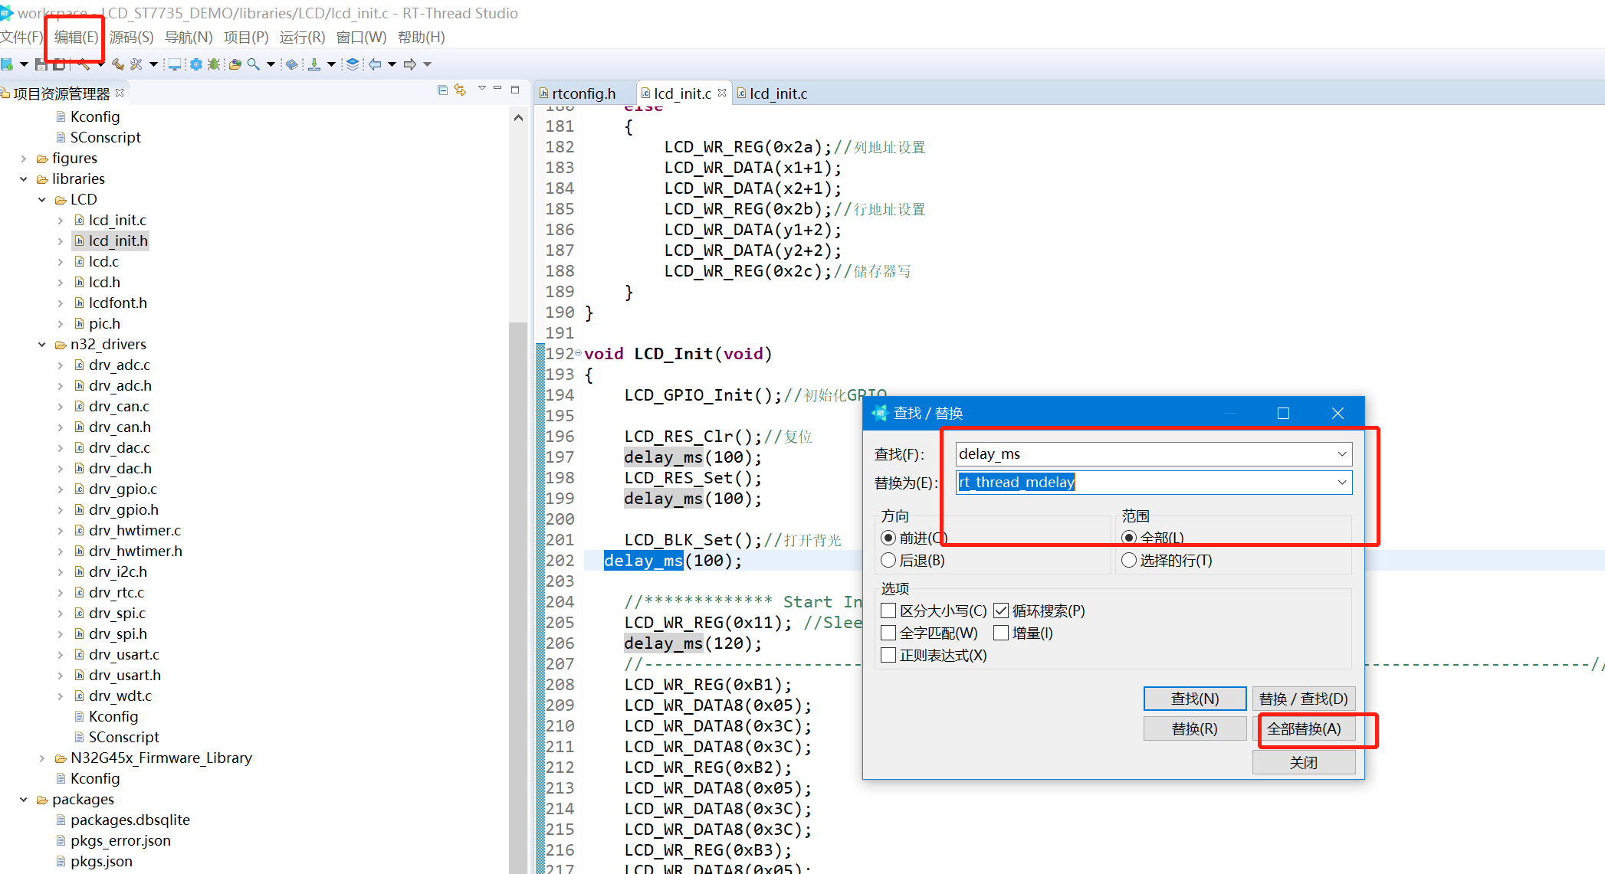Click the Save floppy disk icon

(41, 64)
